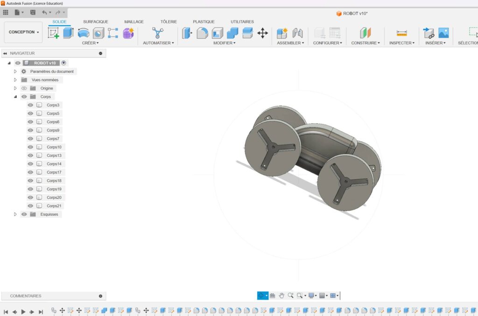The image size is (478, 316).
Task: Select the Revolve tool
Action: [83, 33]
